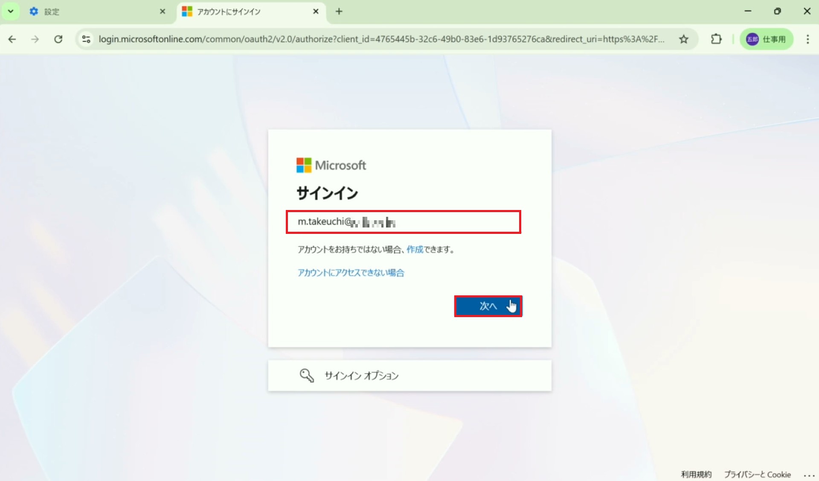Expand the tab search dropdown arrow
819x481 pixels.
[x=11, y=12]
